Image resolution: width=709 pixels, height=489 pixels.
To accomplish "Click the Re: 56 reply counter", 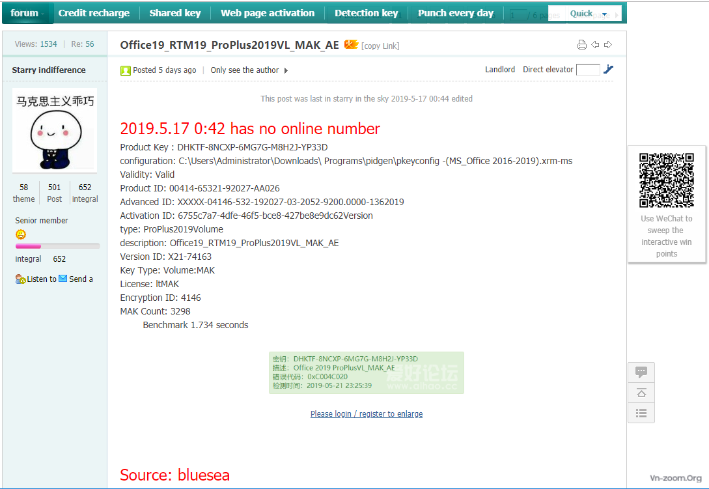I will point(82,44).
